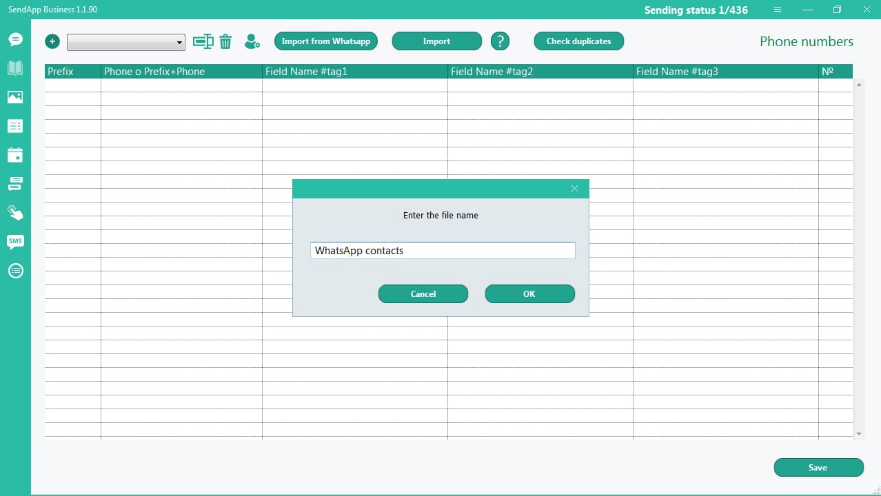The image size is (881, 496).
Task: Click the plus add list icon
Action: pyautogui.click(x=52, y=41)
